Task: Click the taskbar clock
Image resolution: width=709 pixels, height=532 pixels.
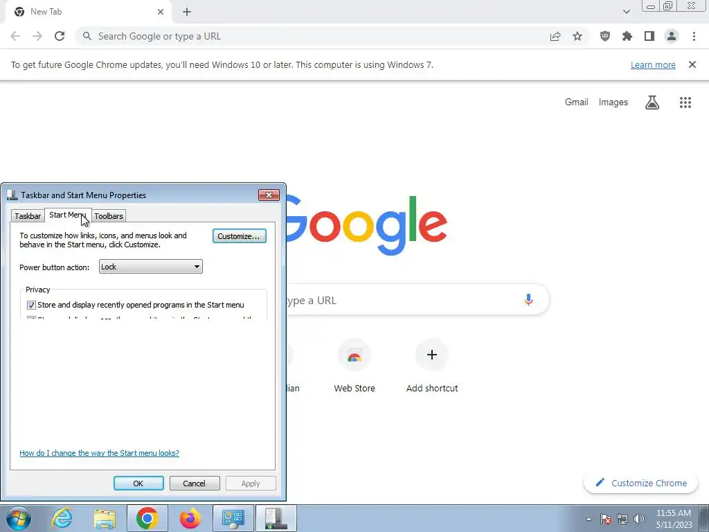Action: pyautogui.click(x=674, y=519)
